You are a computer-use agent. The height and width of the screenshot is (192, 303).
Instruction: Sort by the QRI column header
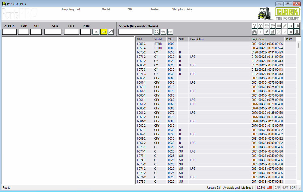pos(144,39)
